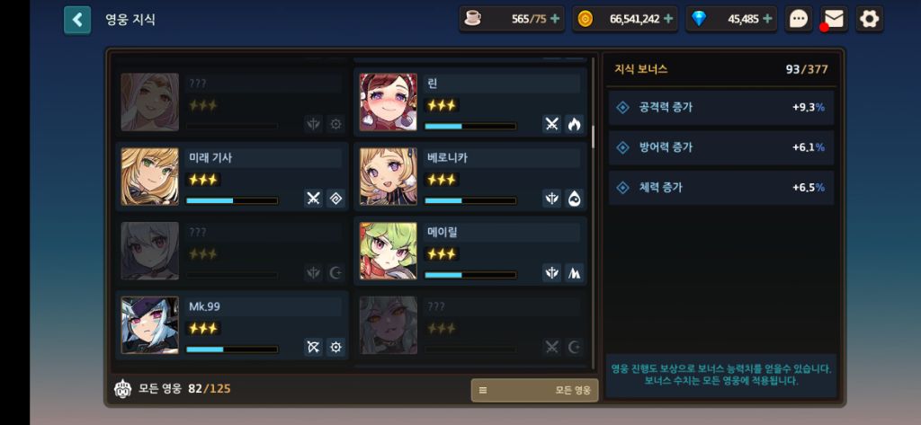
Task: Click earth element icon on 메이릴
Action: pos(574,273)
